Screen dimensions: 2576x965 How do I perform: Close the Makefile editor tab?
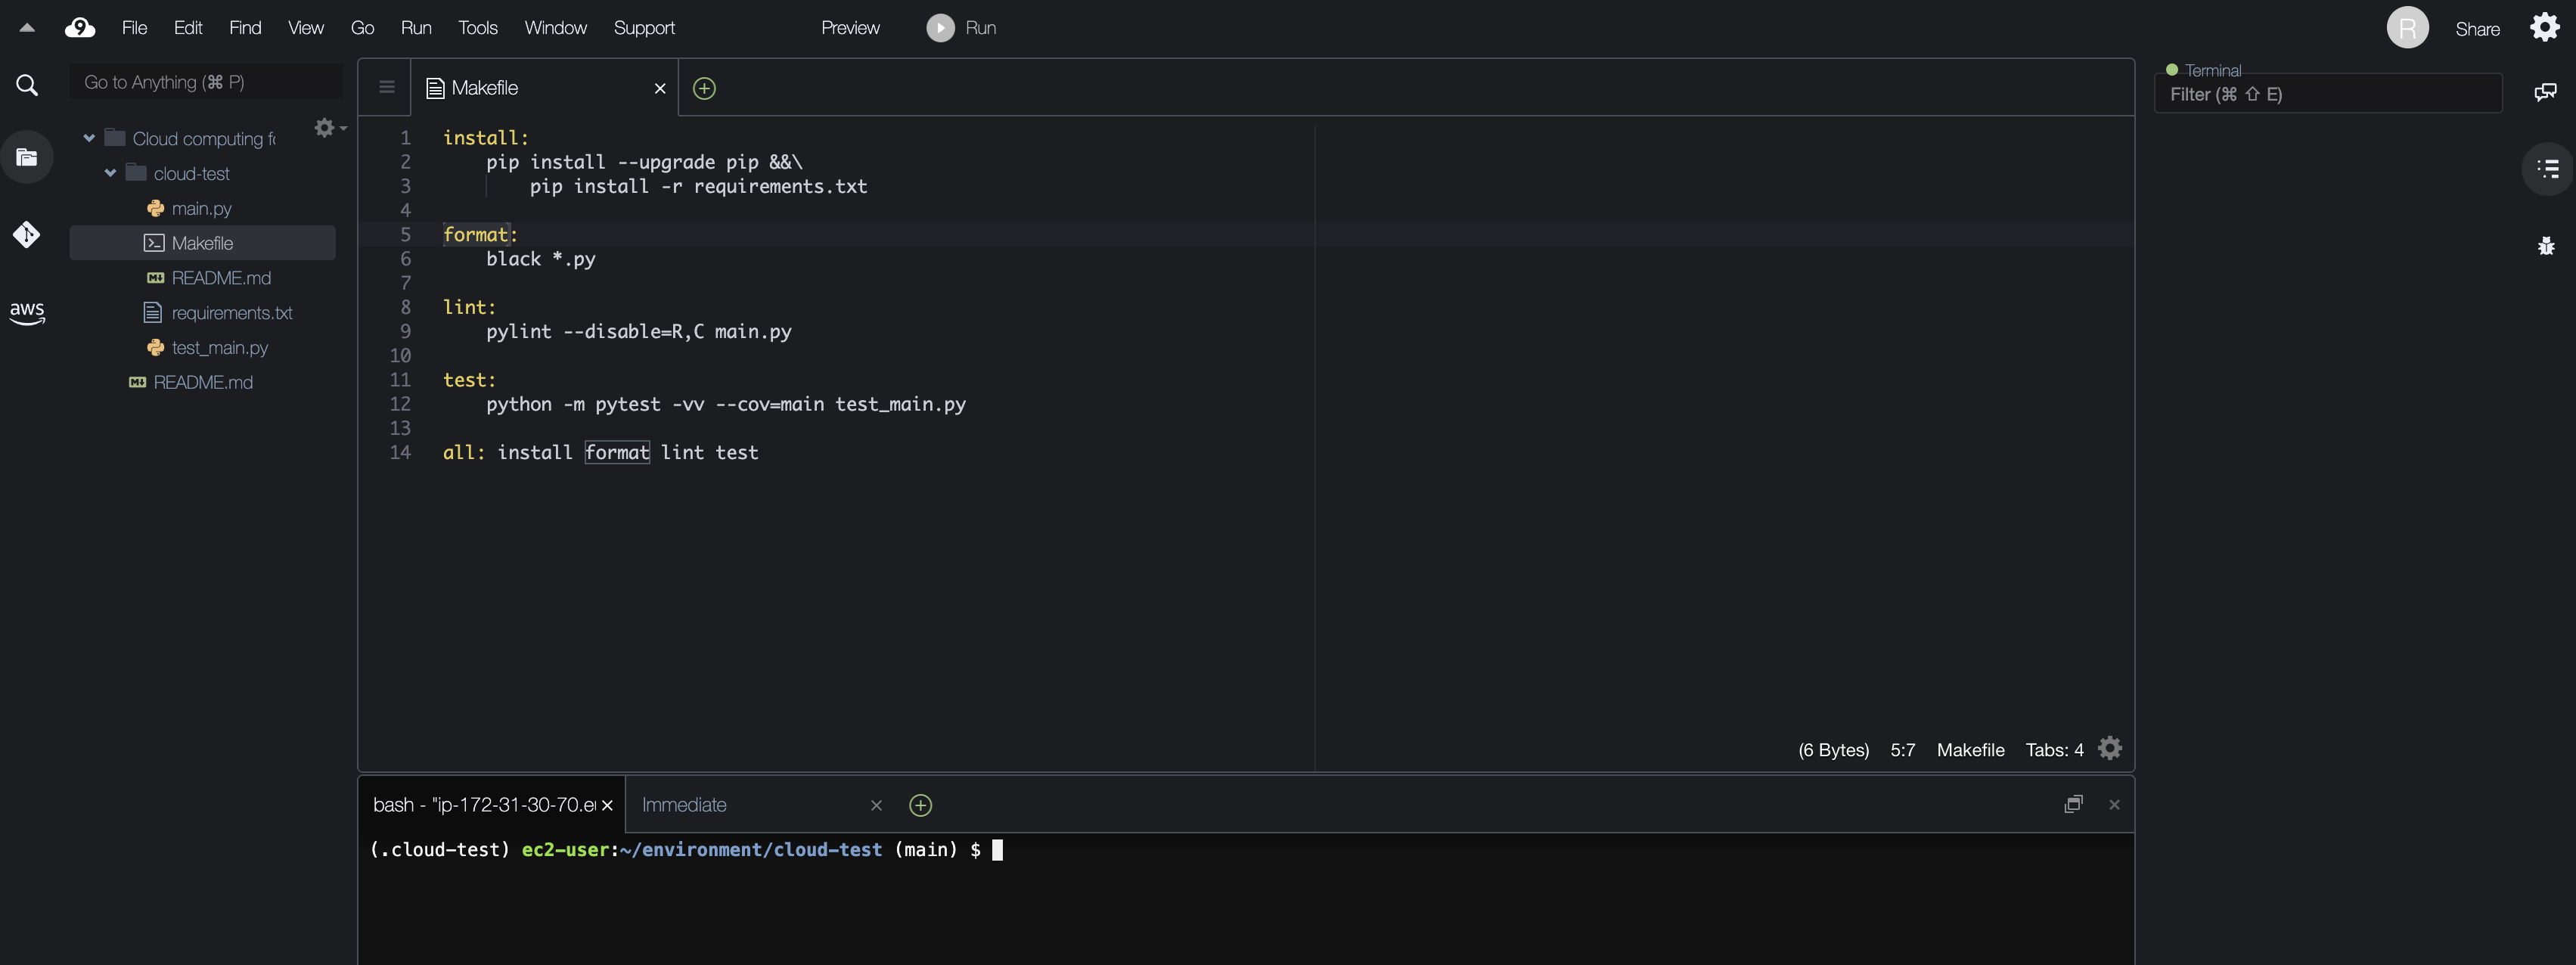pos(660,88)
